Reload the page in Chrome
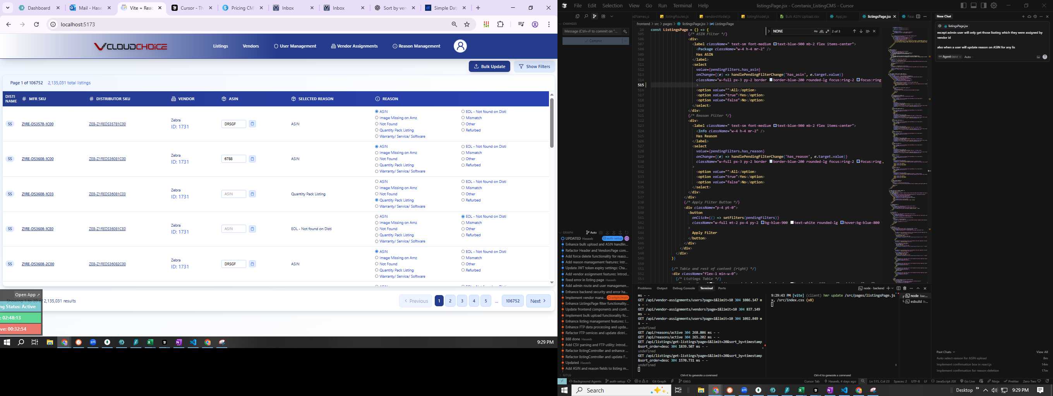Screen dimensions: 1053x396 pos(36,24)
